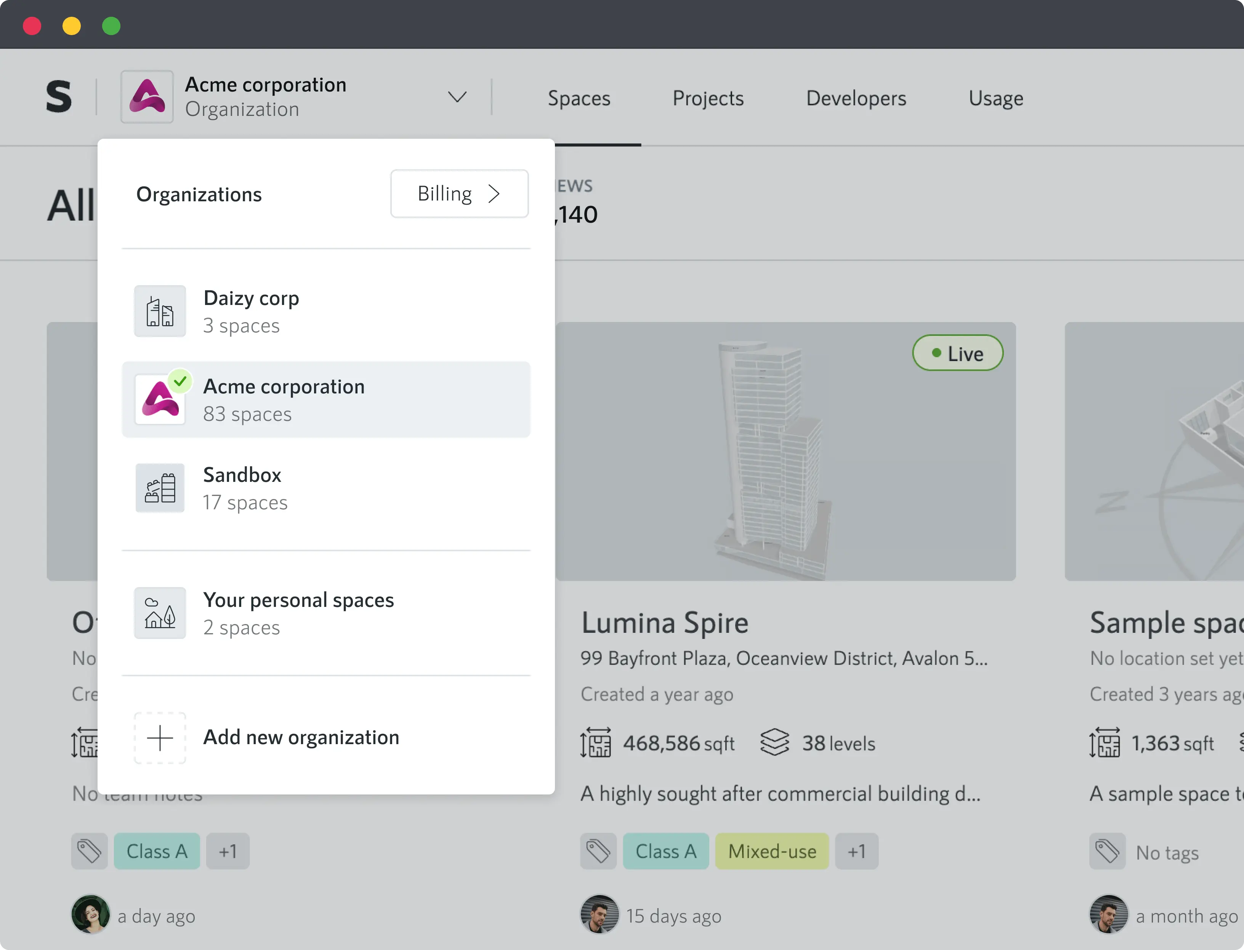Screen dimensions: 1244x950
Task: Click the tag icon beside No tags
Action: [1108, 851]
